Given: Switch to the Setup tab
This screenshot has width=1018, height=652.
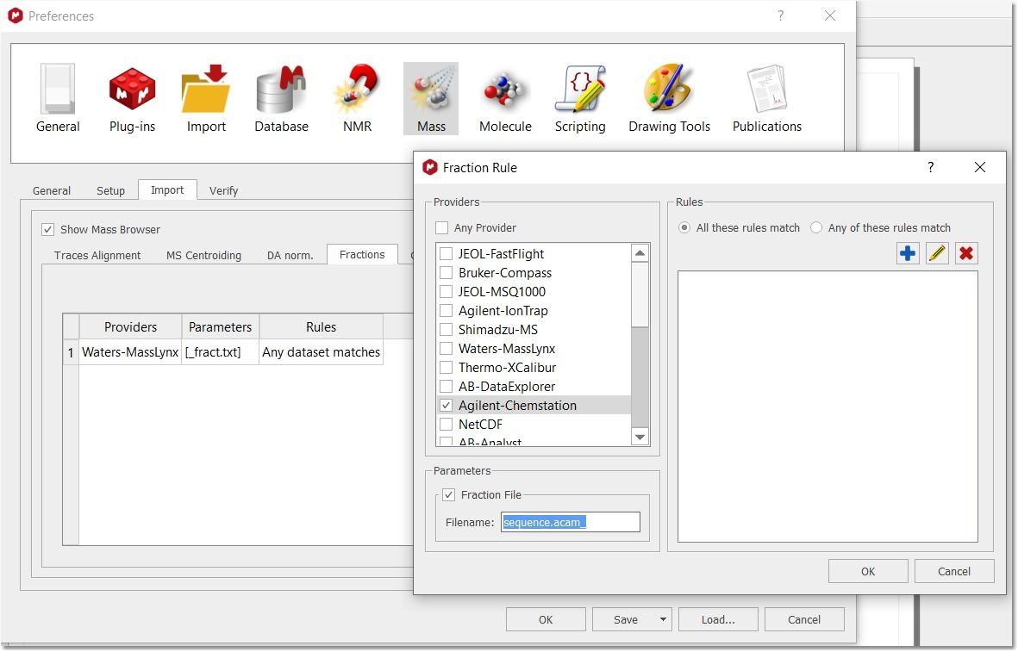Looking at the screenshot, I should click(110, 190).
